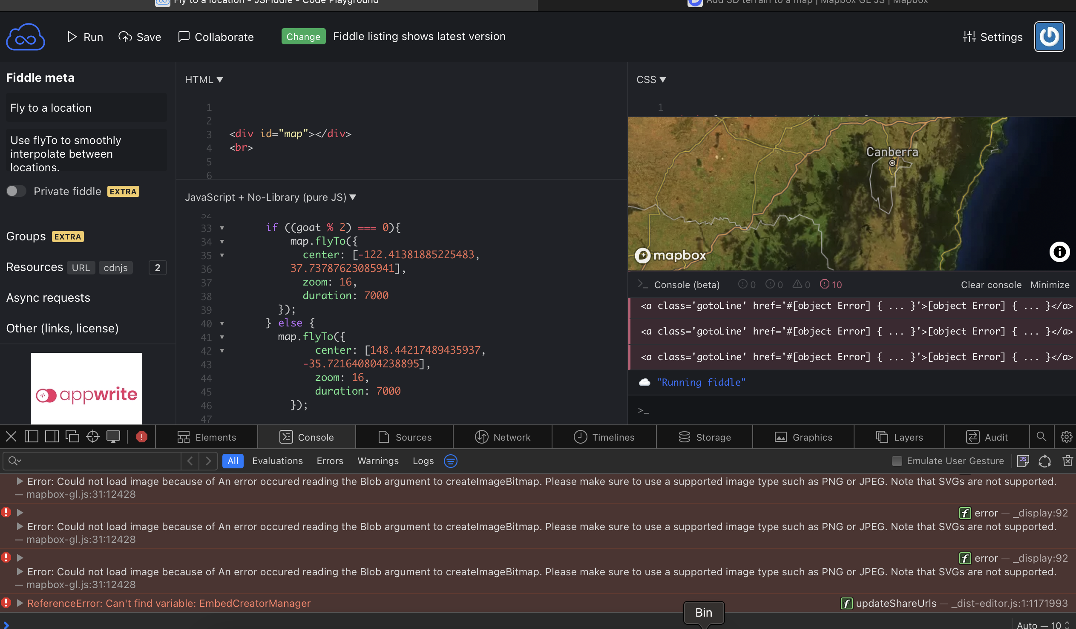1076x629 pixels.
Task: Open responsive device mode with the monitor icon
Action: coord(113,437)
